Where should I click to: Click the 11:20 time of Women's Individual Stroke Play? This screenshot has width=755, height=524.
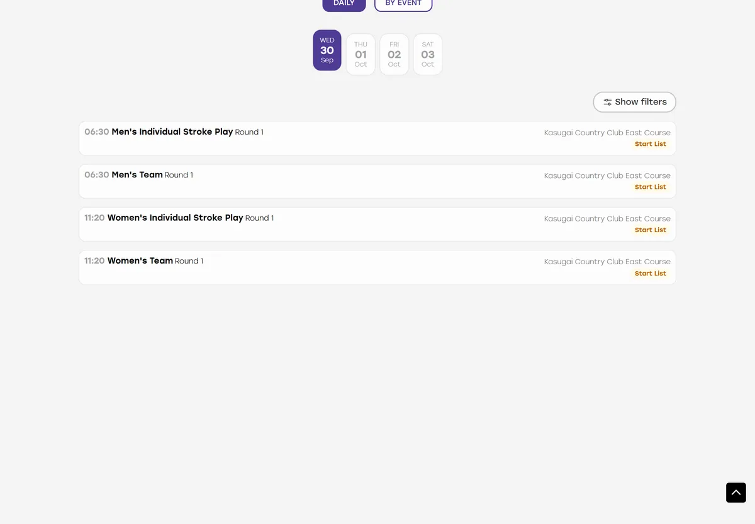pyautogui.click(x=94, y=218)
